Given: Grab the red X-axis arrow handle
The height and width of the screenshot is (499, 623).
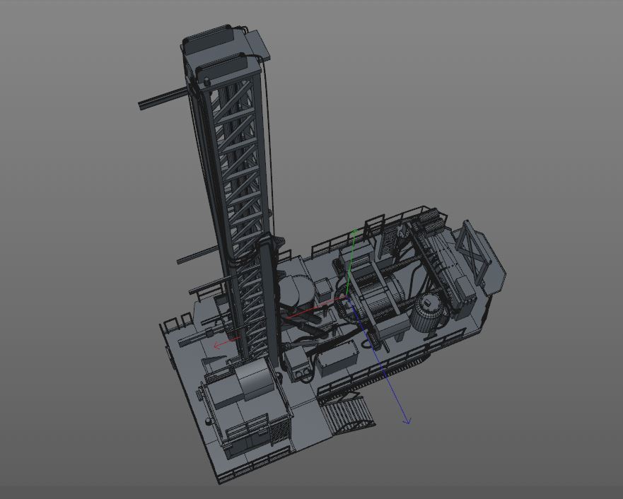Looking at the screenshot, I should tap(218, 345).
